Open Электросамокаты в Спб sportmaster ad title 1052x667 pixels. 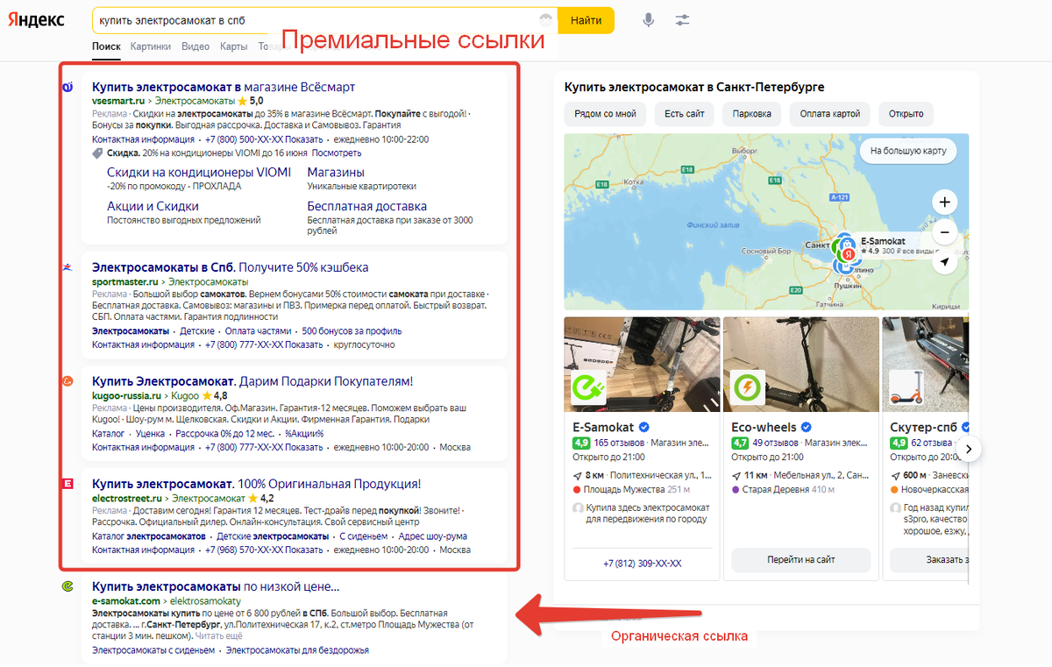click(x=231, y=267)
